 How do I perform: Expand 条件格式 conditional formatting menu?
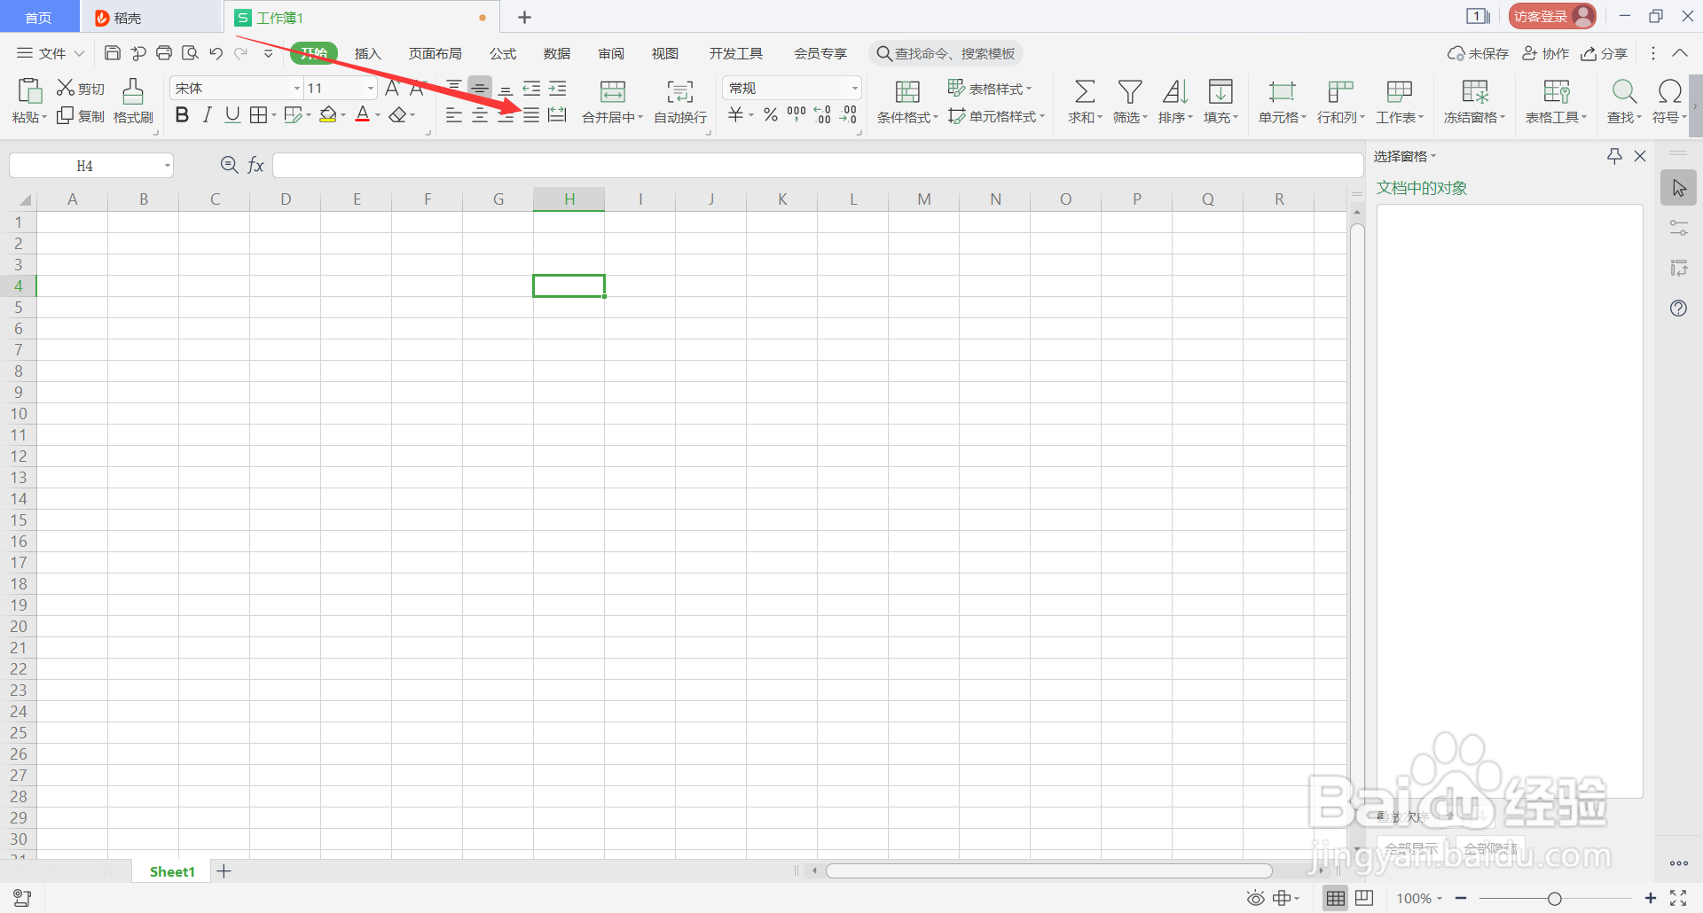pyautogui.click(x=936, y=117)
